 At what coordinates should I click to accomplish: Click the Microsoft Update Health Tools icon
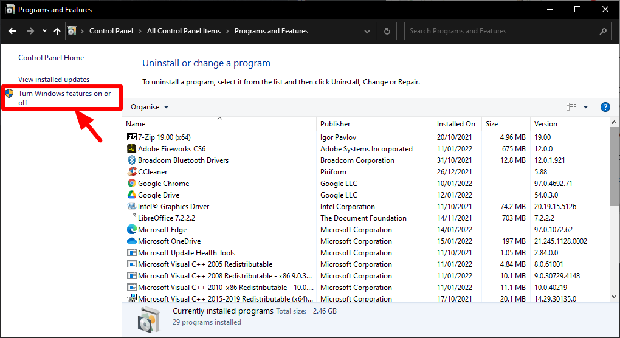pos(132,252)
